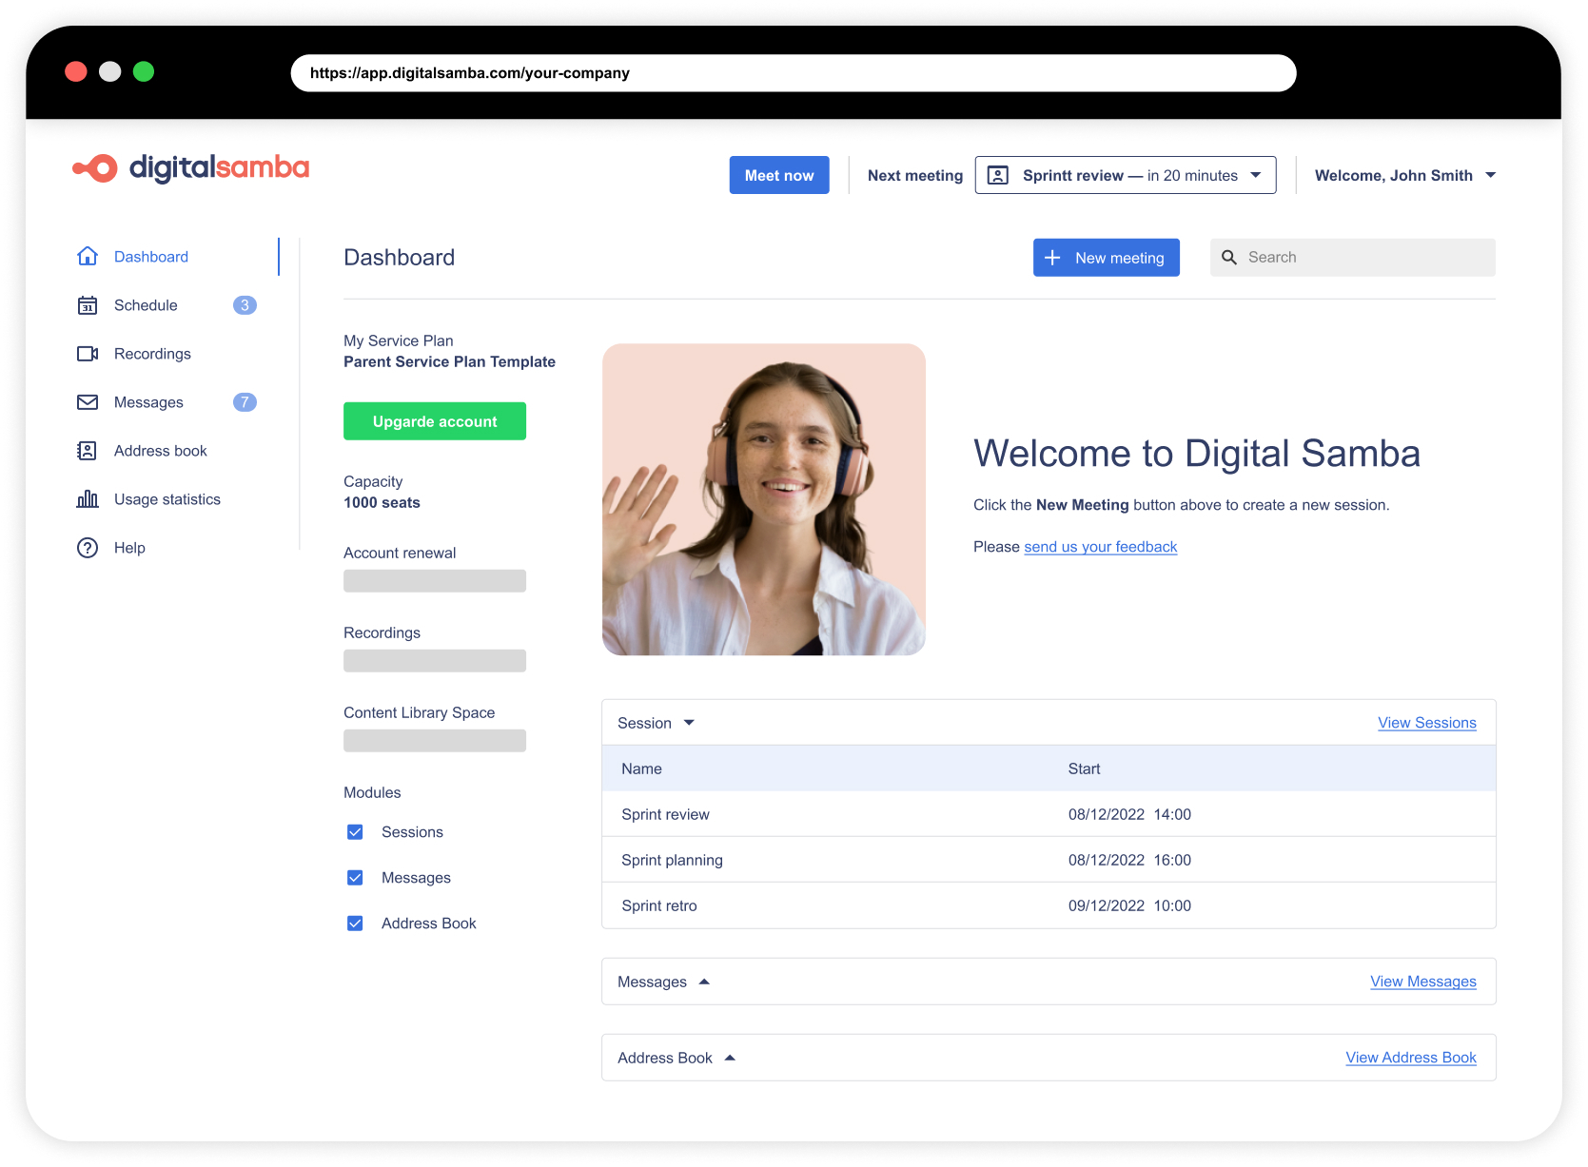This screenshot has height=1167, width=1588.
Task: Follow the send us your feedback link
Action: [1100, 547]
